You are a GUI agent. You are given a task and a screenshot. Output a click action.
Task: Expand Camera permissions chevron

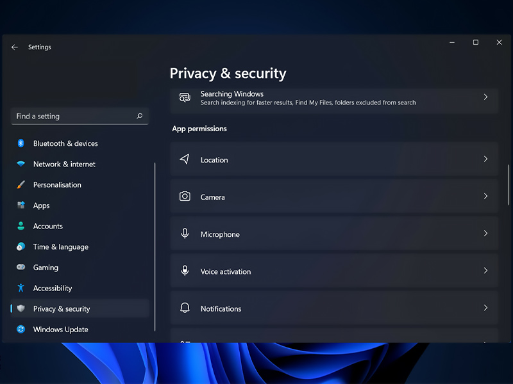click(x=485, y=196)
